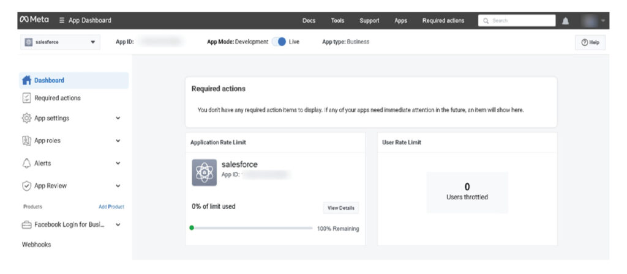The width and height of the screenshot is (627, 274).
Task: Click the green progress indicator dot
Action: pos(192,228)
